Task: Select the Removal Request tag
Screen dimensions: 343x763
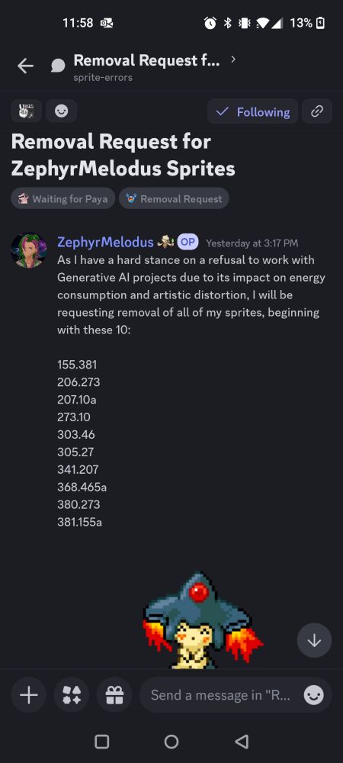Action: coord(174,198)
